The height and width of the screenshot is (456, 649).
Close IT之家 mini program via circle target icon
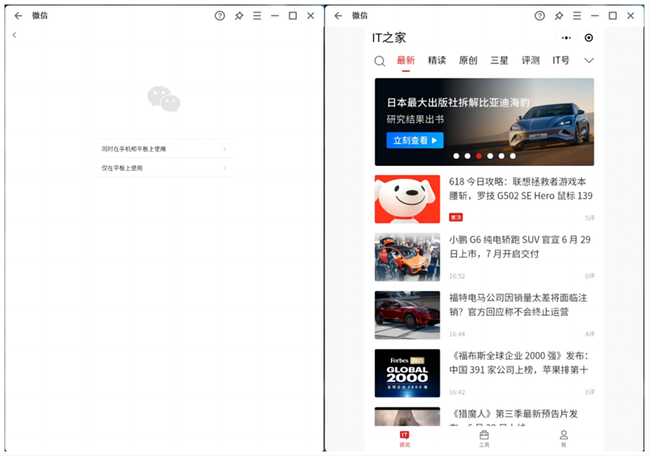click(589, 37)
